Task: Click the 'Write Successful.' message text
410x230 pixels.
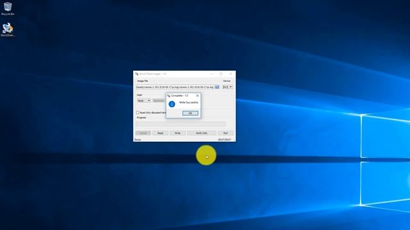Action: click(x=189, y=102)
